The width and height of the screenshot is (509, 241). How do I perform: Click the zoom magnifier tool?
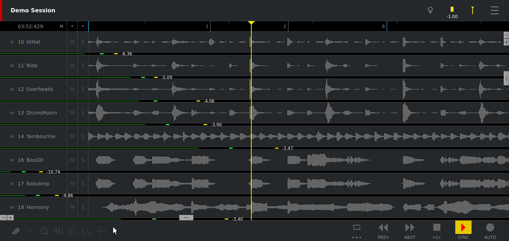pos(44,231)
